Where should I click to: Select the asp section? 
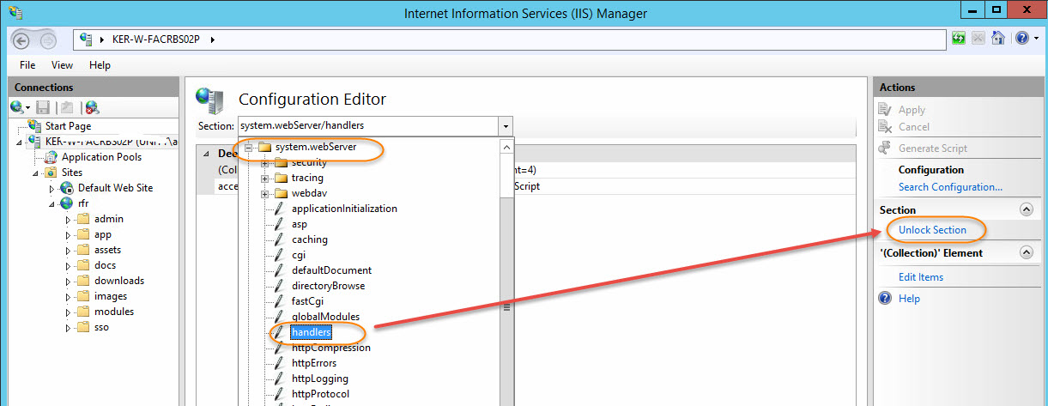point(300,224)
